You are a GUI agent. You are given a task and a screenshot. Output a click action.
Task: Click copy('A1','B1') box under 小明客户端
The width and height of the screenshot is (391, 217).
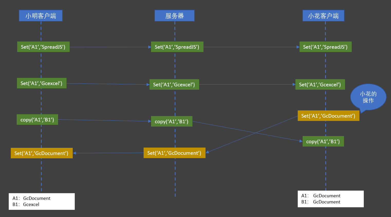(x=37, y=120)
